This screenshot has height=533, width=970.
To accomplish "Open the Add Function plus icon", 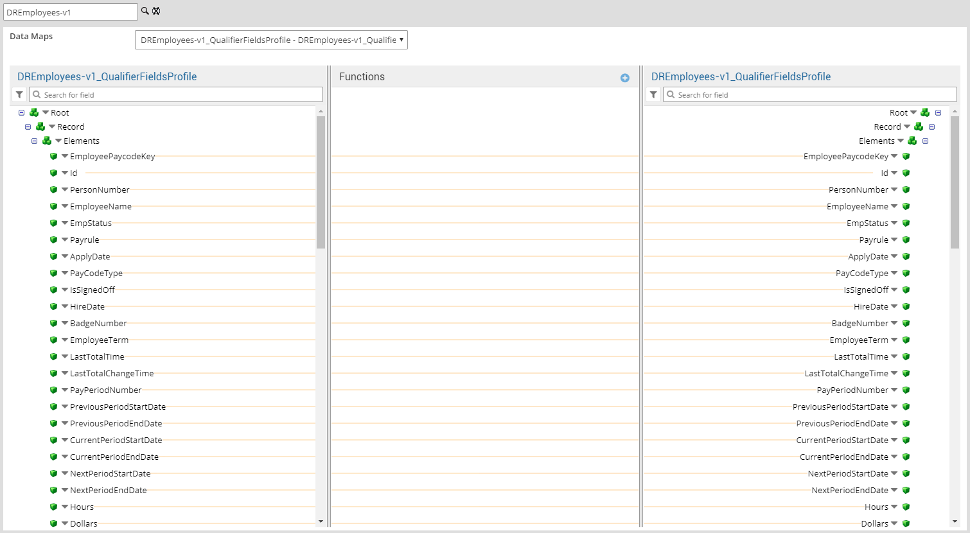I will (624, 78).
